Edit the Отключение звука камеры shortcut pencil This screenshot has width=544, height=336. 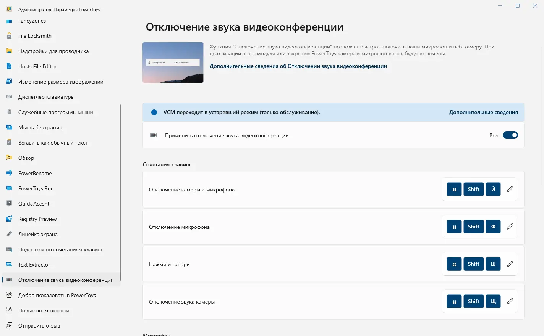pyautogui.click(x=510, y=301)
